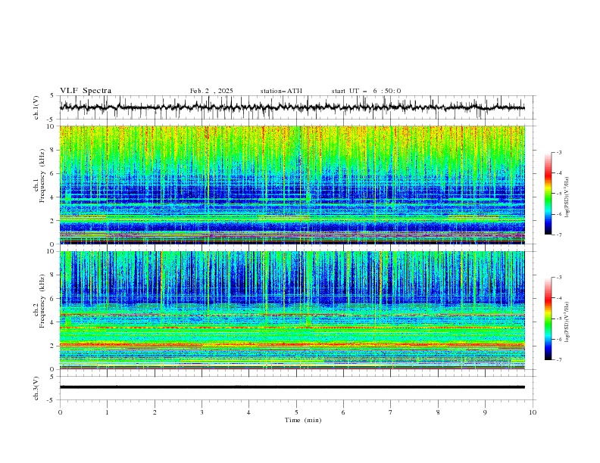This screenshot has height=463, width=600.
Task: Click the "-5" tick on ch.1 colorbar
Action: [558, 194]
